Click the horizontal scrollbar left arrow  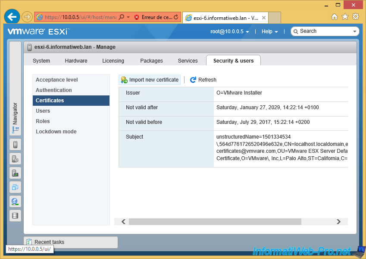[x=123, y=221]
